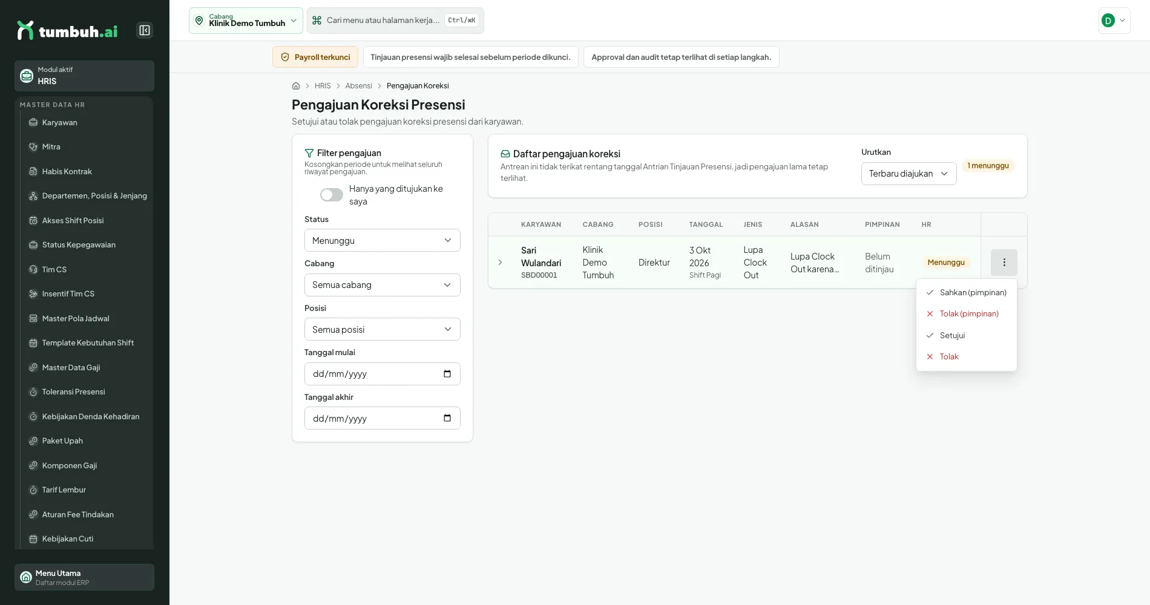The width and height of the screenshot is (1150, 605).
Task: Toggle Hanya yang ditujukan ke saya
Action: pos(332,195)
